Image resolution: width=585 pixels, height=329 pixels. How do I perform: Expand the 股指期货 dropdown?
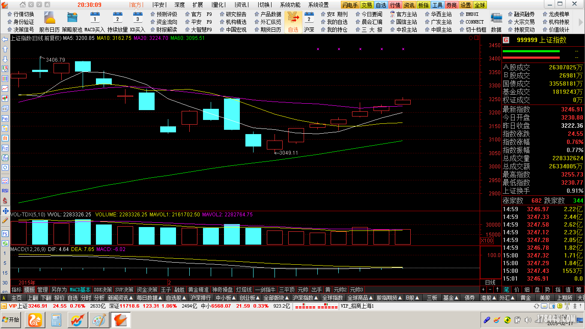[389, 298]
